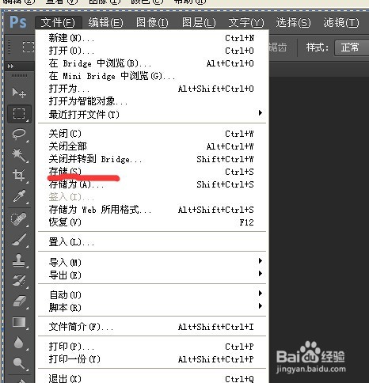Select the Eyedropper tool
This screenshot has width=369, height=383.
click(x=19, y=196)
